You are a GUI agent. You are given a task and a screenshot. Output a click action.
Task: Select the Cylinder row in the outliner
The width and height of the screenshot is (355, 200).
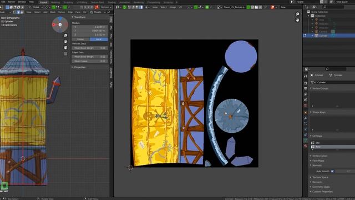(x=329, y=36)
